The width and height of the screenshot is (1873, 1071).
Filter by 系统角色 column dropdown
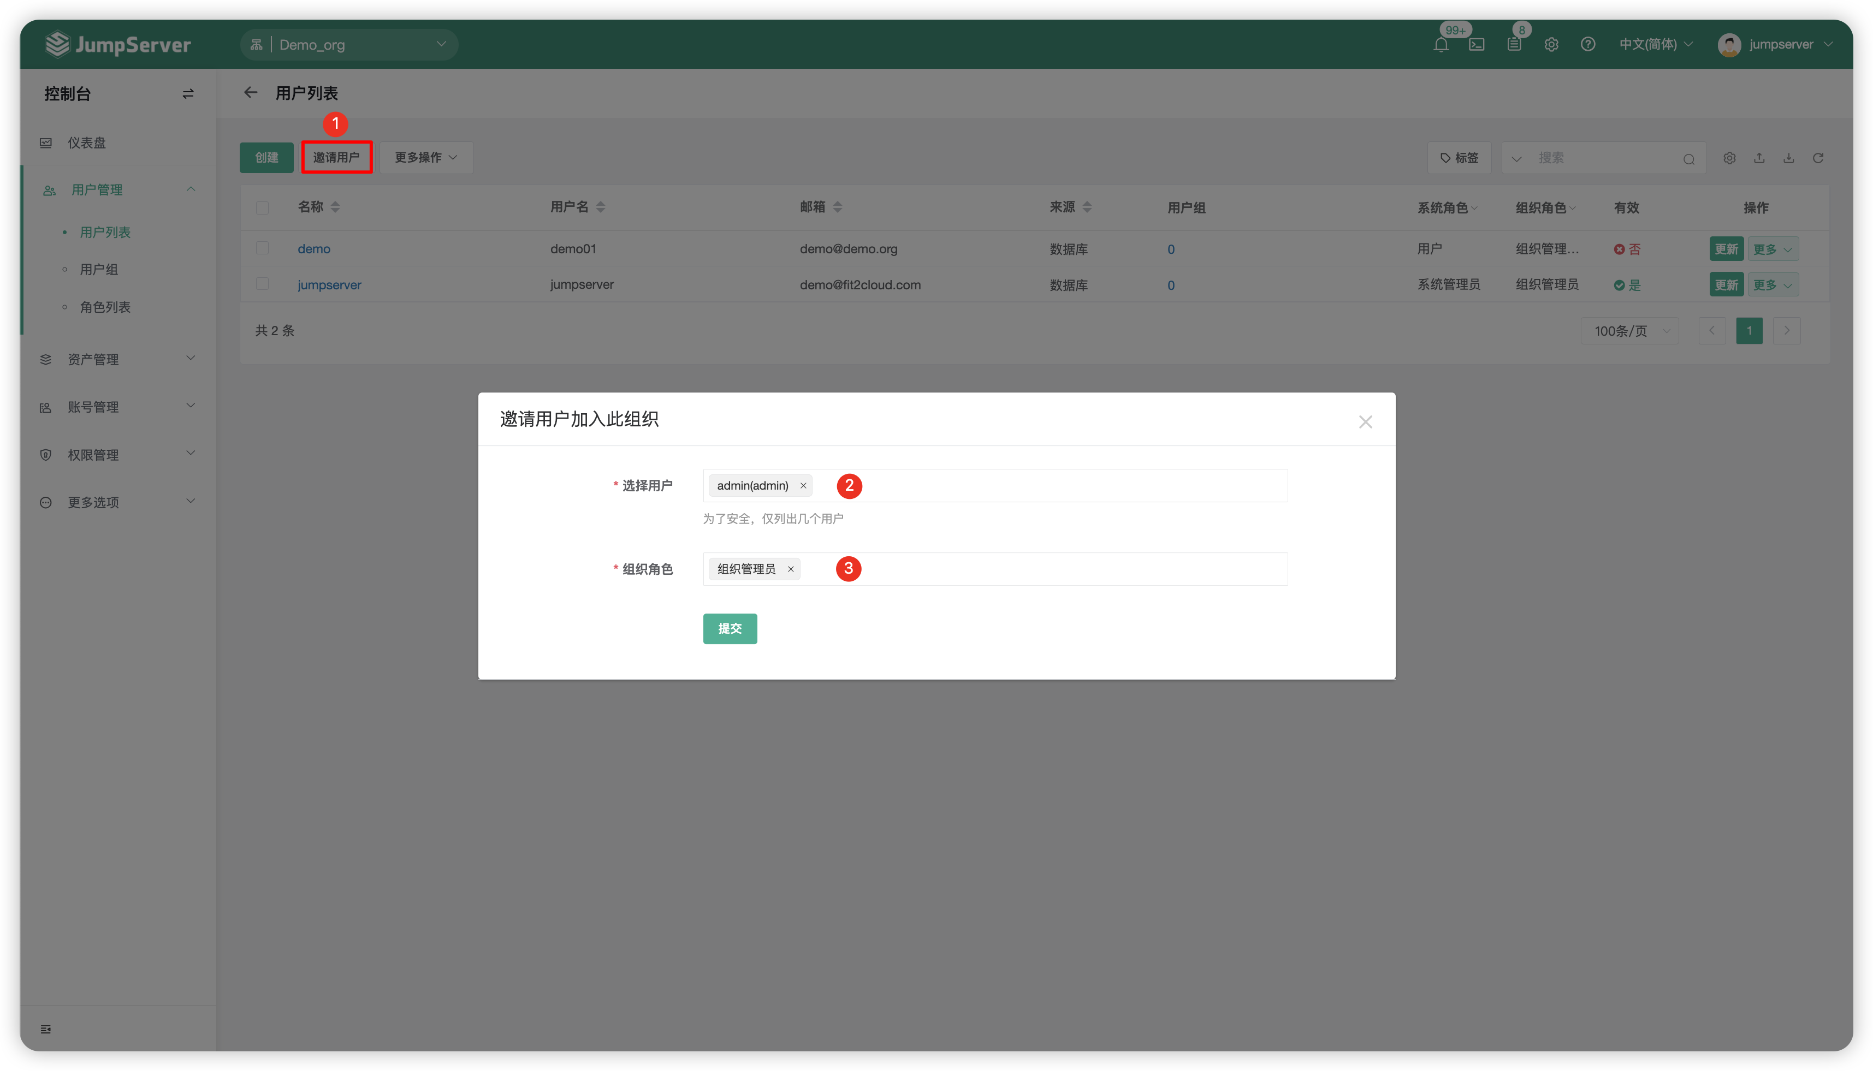pos(1447,208)
